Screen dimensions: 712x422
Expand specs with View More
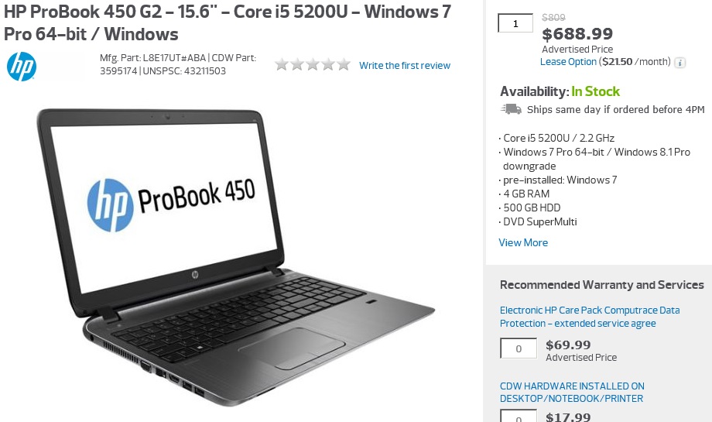click(523, 242)
